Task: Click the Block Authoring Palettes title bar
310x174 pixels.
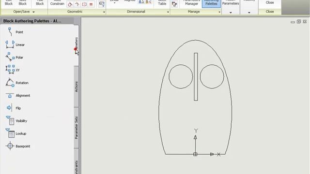Action: [37, 21]
